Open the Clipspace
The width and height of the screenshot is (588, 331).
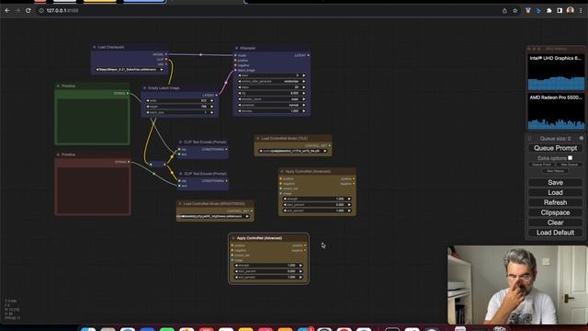(555, 212)
